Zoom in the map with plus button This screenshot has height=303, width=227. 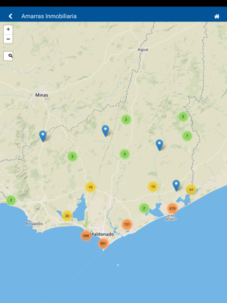(x=8, y=30)
